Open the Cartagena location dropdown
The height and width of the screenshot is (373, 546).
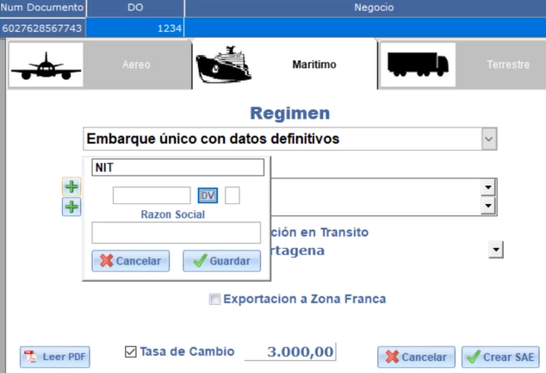[x=495, y=250]
